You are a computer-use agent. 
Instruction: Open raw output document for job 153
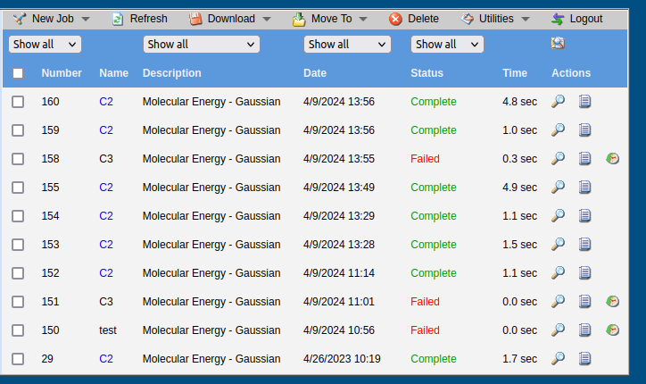point(584,244)
